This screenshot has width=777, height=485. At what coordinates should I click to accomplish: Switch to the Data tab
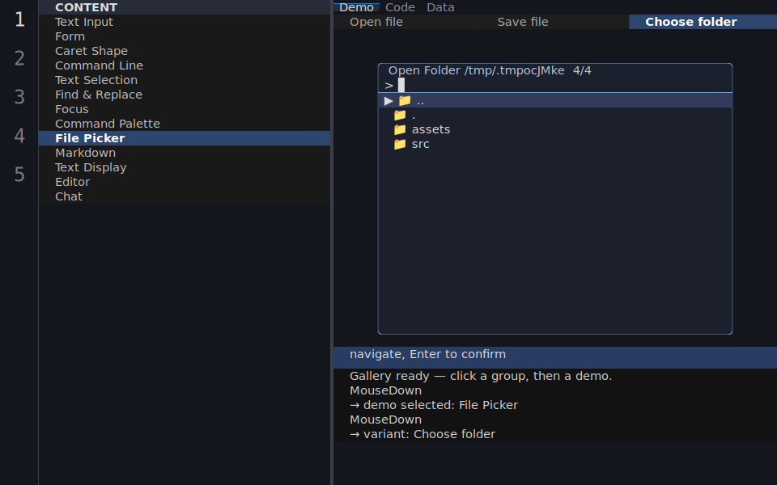(x=440, y=7)
